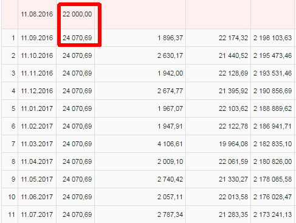
Task: Select date 11.05.2017
Action: tap(37, 179)
